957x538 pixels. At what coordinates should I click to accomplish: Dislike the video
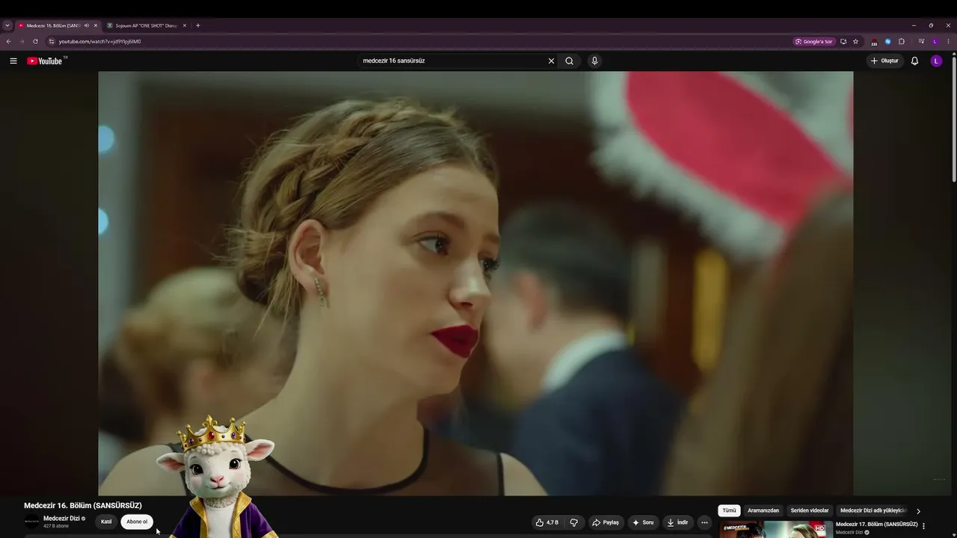(574, 522)
